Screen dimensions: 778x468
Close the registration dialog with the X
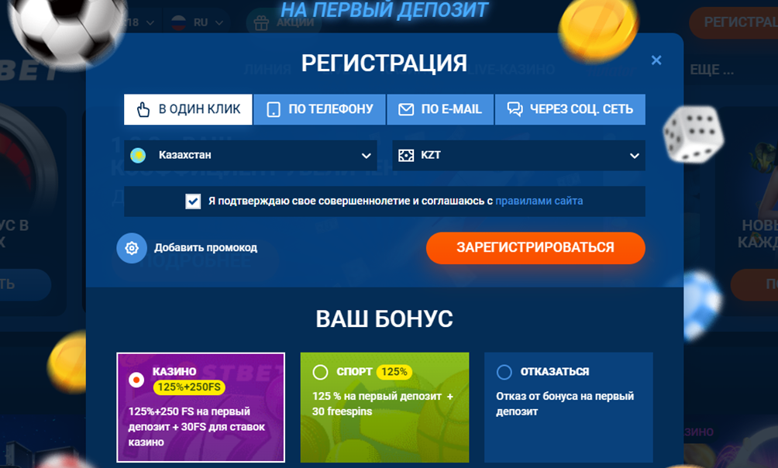[x=656, y=60]
